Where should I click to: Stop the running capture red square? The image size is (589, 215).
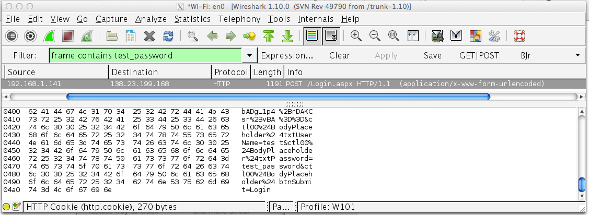pos(68,36)
